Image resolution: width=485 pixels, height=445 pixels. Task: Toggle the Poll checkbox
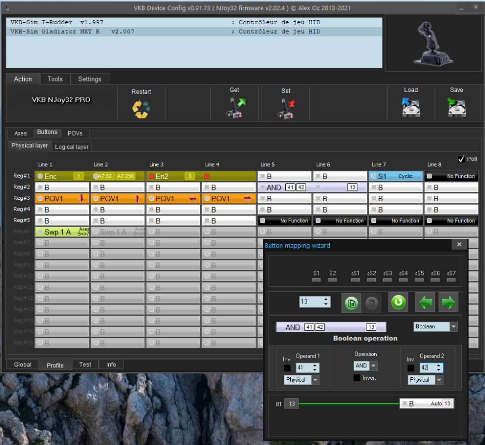[x=461, y=159]
